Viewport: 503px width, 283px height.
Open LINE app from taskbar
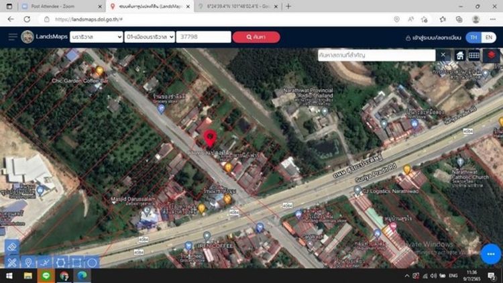(46, 276)
